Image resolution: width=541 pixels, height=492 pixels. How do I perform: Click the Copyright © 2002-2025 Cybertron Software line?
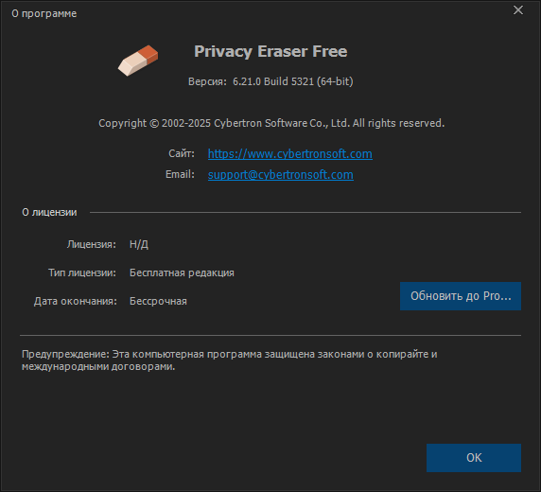tap(271, 123)
